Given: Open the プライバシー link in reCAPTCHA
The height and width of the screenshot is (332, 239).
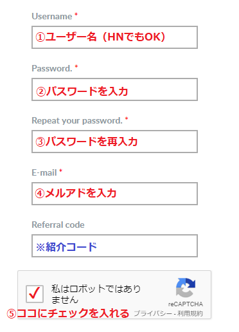Looking at the screenshot, I should click(153, 313).
